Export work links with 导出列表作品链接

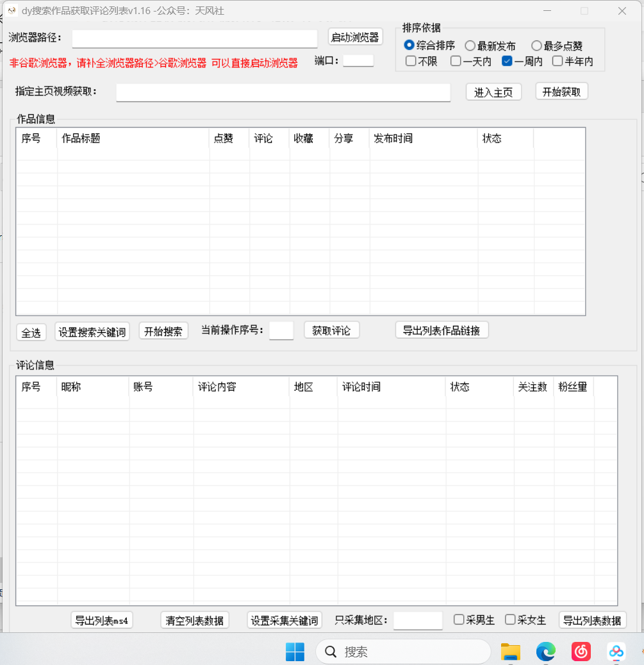442,330
